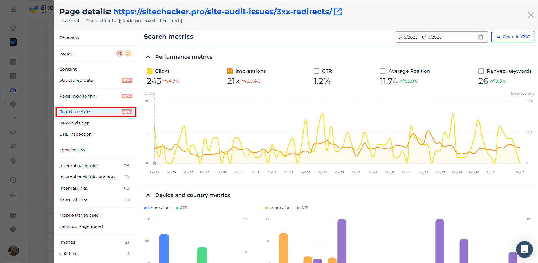Viewport: 538px width, 263px height.
Task: Open the trend line icon in sidebar
Action: click(13, 118)
